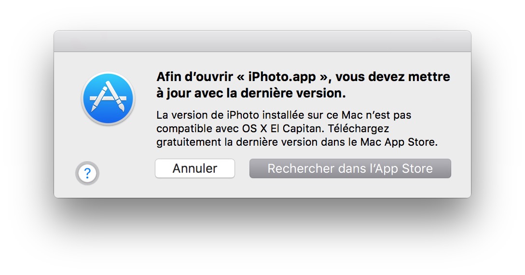Viewport: 525px width, 275px height.
Task: Click the bold heading about iPhoto.app
Action: point(303,85)
